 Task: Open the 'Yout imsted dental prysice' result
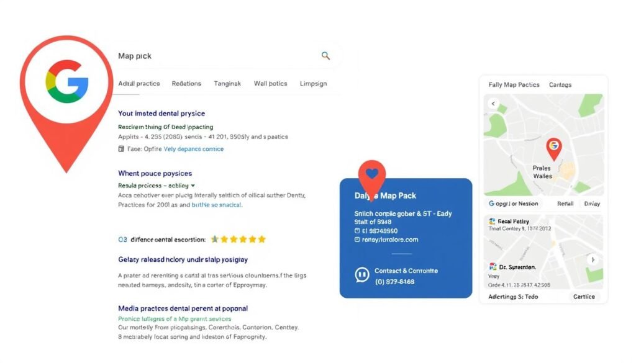pos(161,114)
